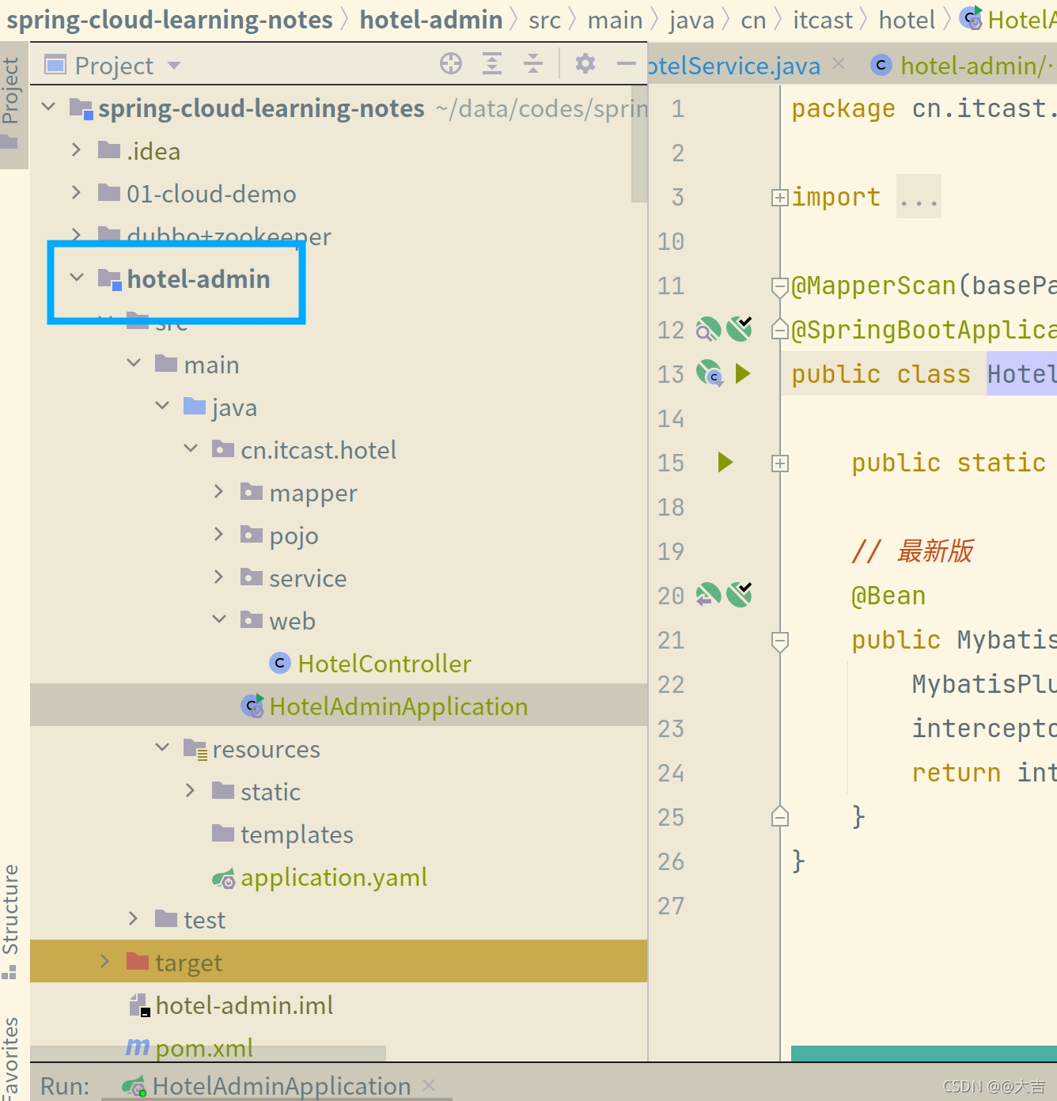Expand the service package
This screenshot has width=1057, height=1101.
point(219,577)
